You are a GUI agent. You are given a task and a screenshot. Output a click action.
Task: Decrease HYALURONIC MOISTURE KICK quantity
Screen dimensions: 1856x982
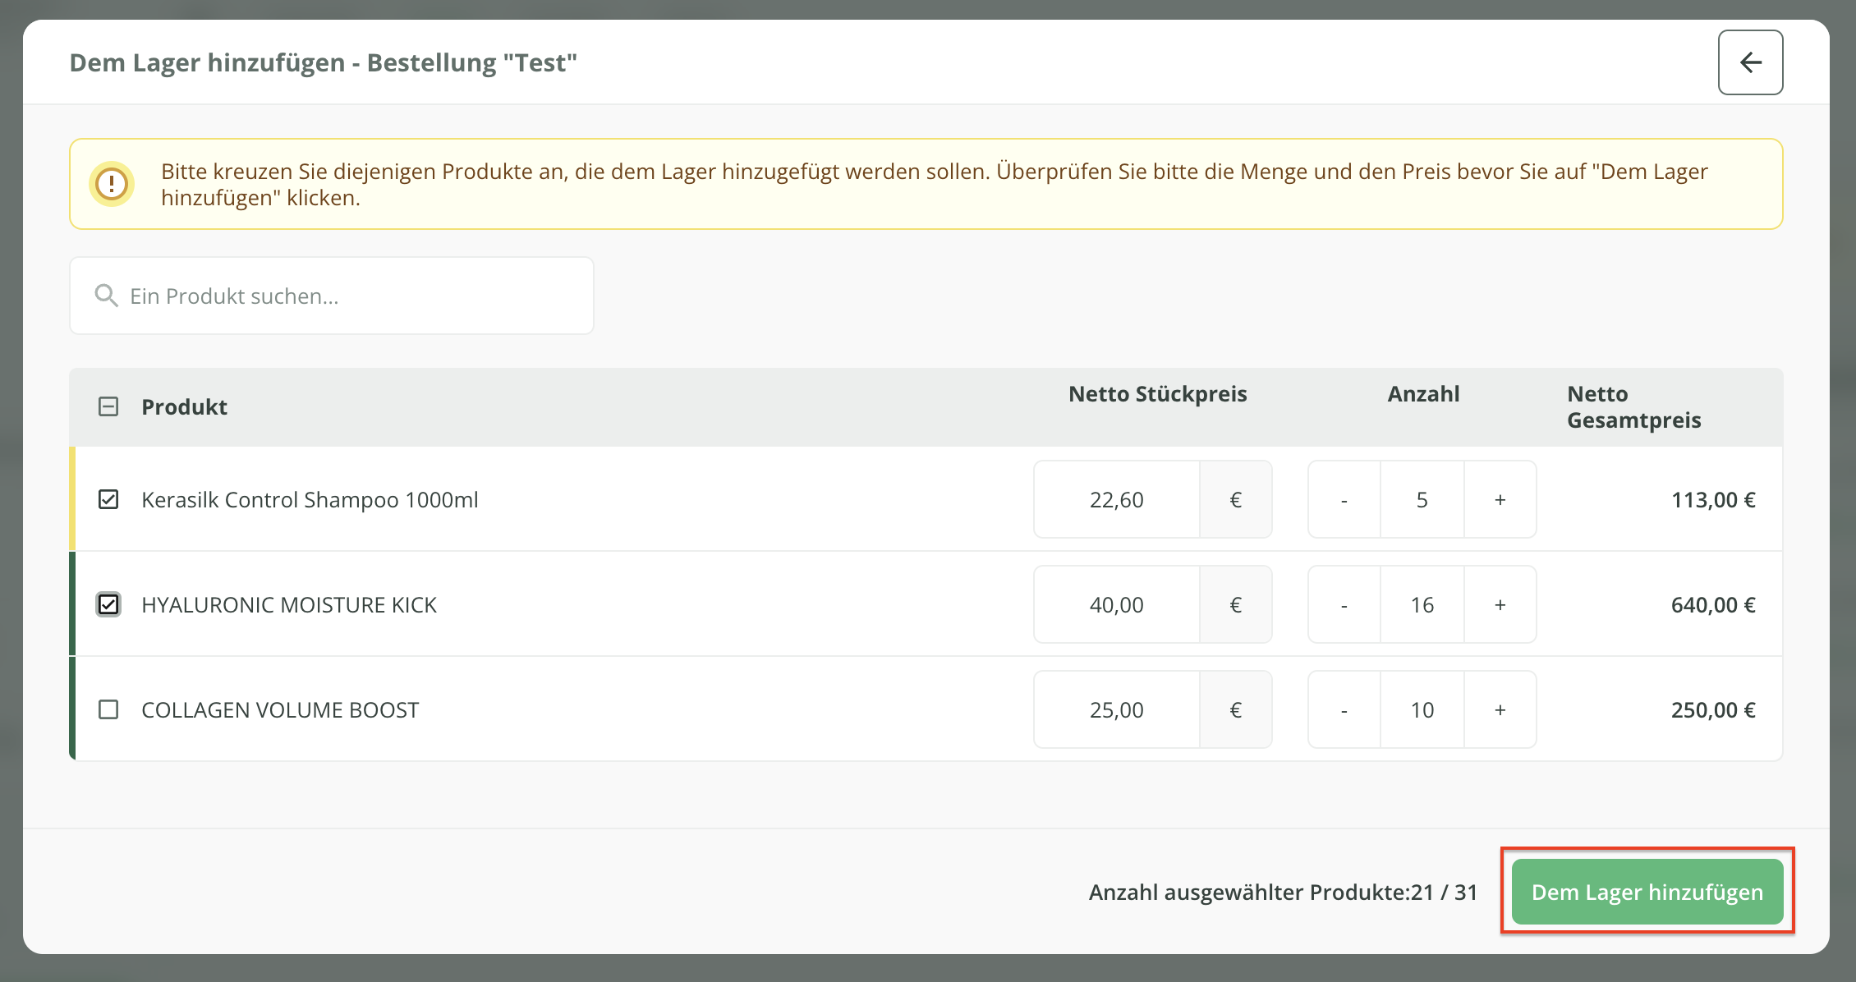pos(1344,604)
